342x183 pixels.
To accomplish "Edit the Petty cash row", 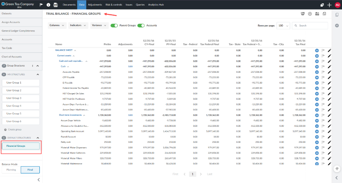I will 329,142.
